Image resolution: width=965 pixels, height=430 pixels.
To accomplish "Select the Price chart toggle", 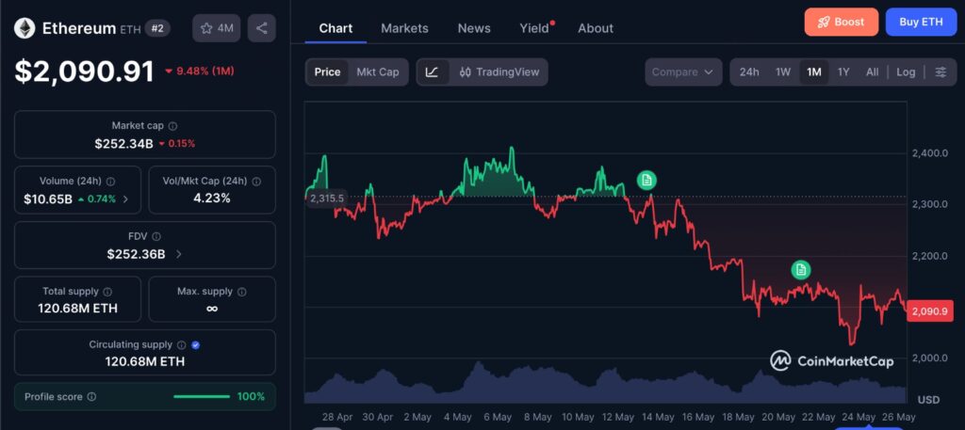I will coord(327,72).
